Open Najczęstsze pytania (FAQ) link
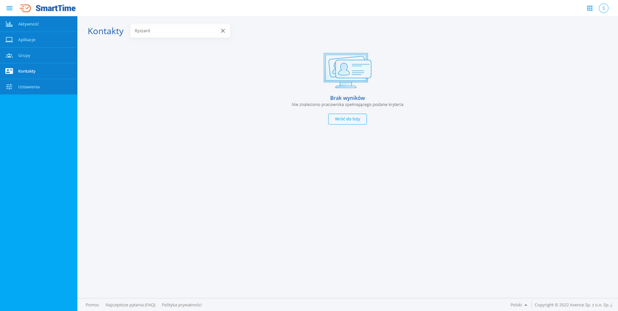618x311 pixels. 130,305
